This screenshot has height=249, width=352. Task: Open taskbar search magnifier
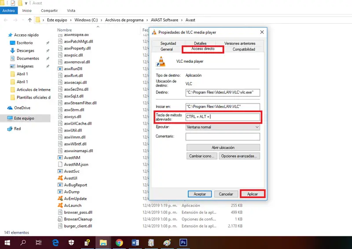point(23,242)
